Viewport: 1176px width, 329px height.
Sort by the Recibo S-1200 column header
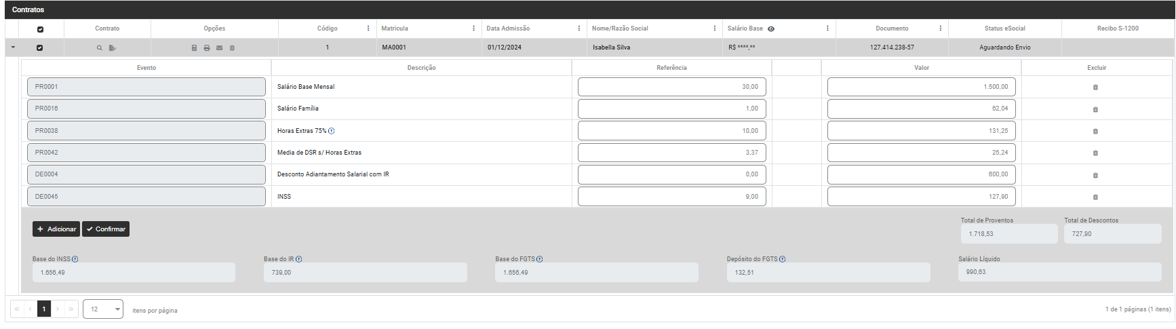coord(1118,28)
